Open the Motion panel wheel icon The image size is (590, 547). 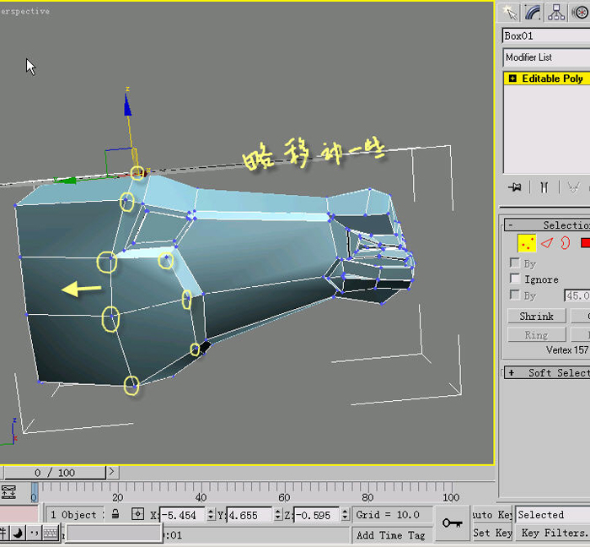click(580, 13)
